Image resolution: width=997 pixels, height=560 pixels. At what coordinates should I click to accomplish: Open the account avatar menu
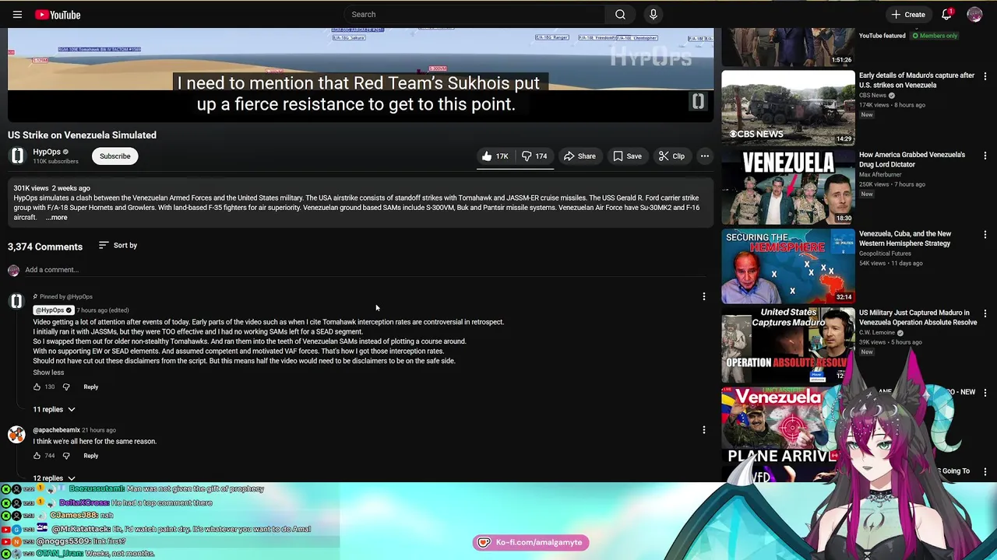click(974, 14)
